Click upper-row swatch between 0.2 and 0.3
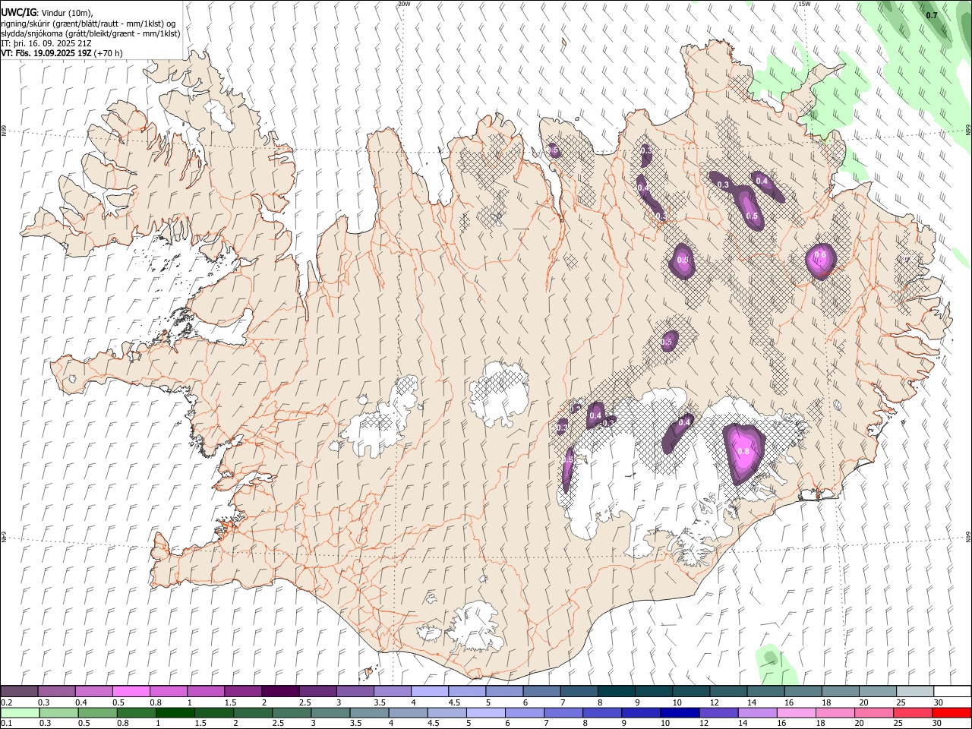This screenshot has height=729, width=972. click(x=20, y=692)
